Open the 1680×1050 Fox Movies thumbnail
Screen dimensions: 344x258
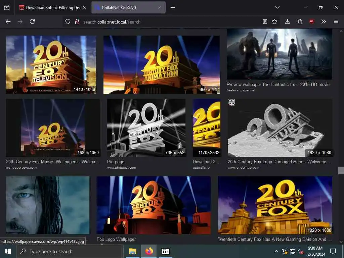[53, 128]
